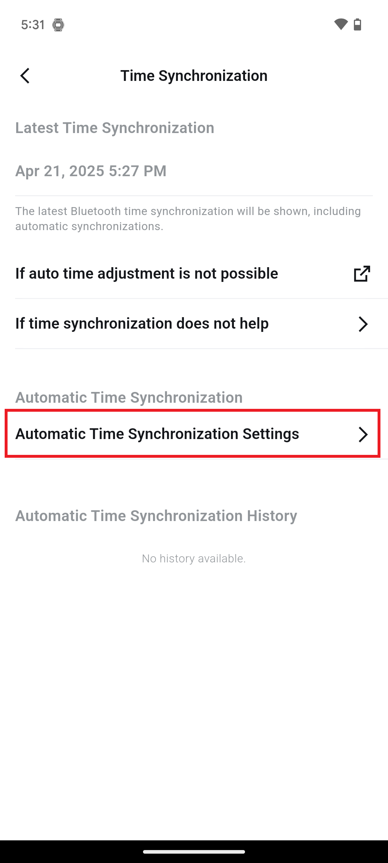
Task: Tap 'Automatic Time Synchronization History' heading
Action: point(156,516)
